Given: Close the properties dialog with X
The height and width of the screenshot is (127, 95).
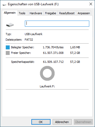Looking at the screenshot, I should pos(91,4).
